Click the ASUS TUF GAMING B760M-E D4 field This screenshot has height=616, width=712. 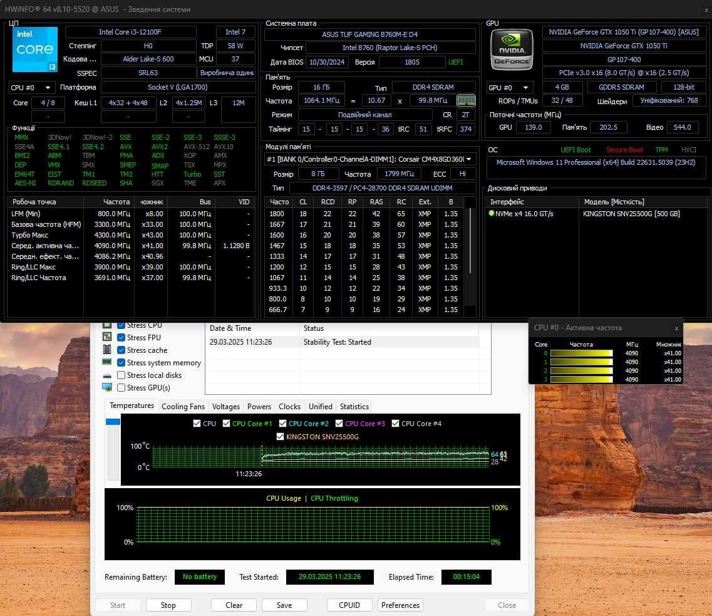[369, 34]
